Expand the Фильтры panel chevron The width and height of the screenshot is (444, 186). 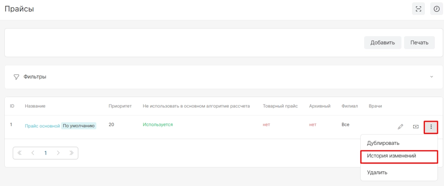coord(431,77)
